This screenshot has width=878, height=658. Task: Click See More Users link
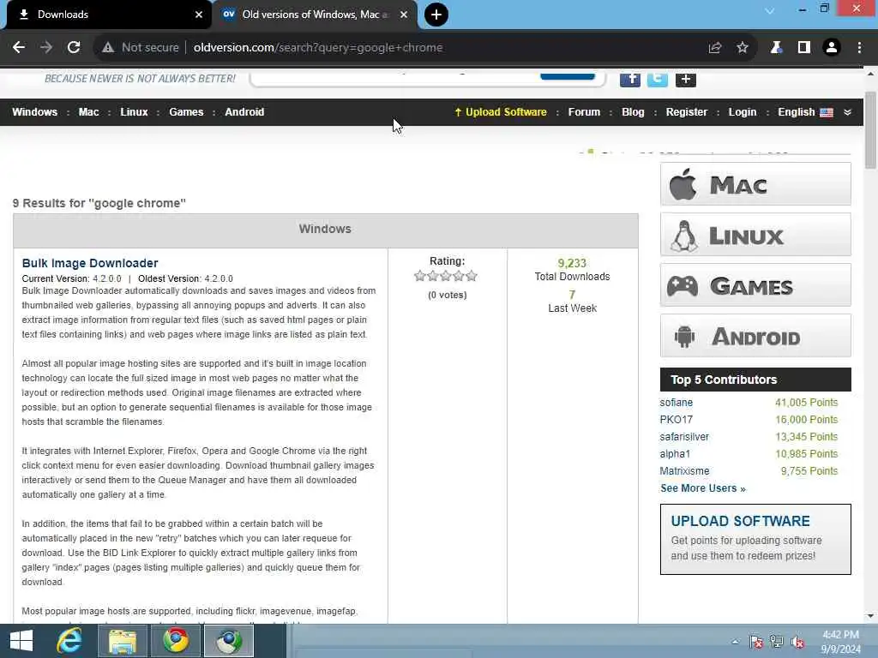tap(703, 488)
